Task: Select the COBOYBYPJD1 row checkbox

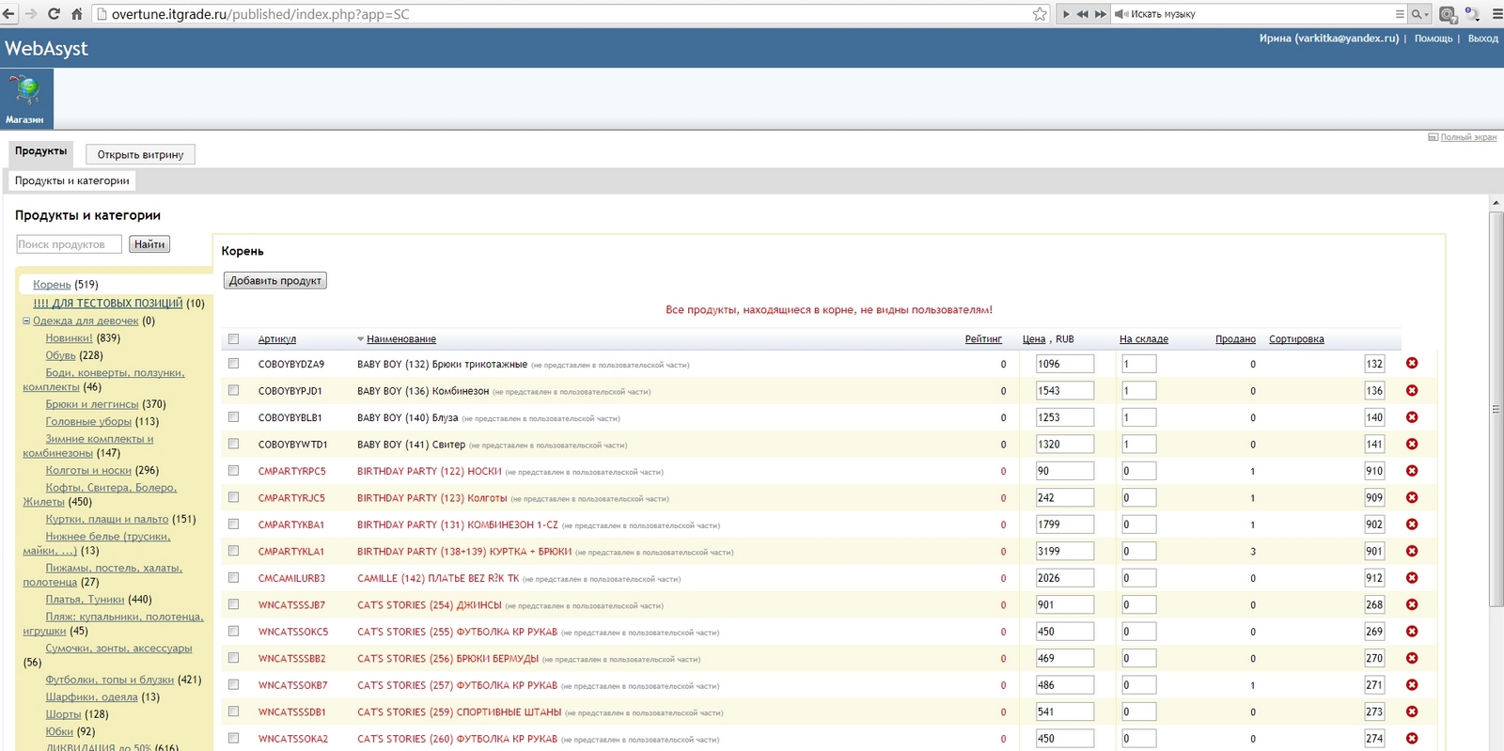Action: pyautogui.click(x=233, y=390)
